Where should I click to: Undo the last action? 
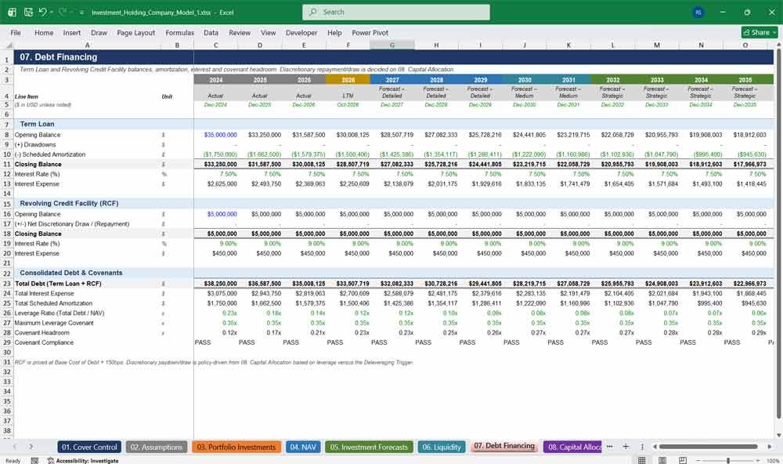click(42, 12)
